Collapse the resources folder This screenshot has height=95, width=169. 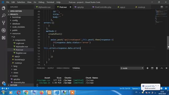(16, 34)
